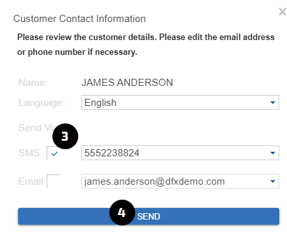287x237 pixels.
Task: Open the SMS phone number dropdown arrow
Action: (273, 153)
